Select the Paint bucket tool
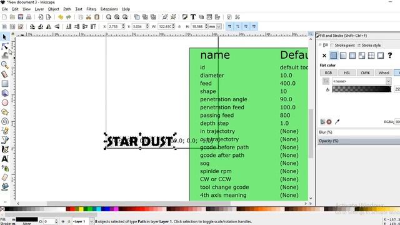Viewport: 400px width, 225px height. 4,187
